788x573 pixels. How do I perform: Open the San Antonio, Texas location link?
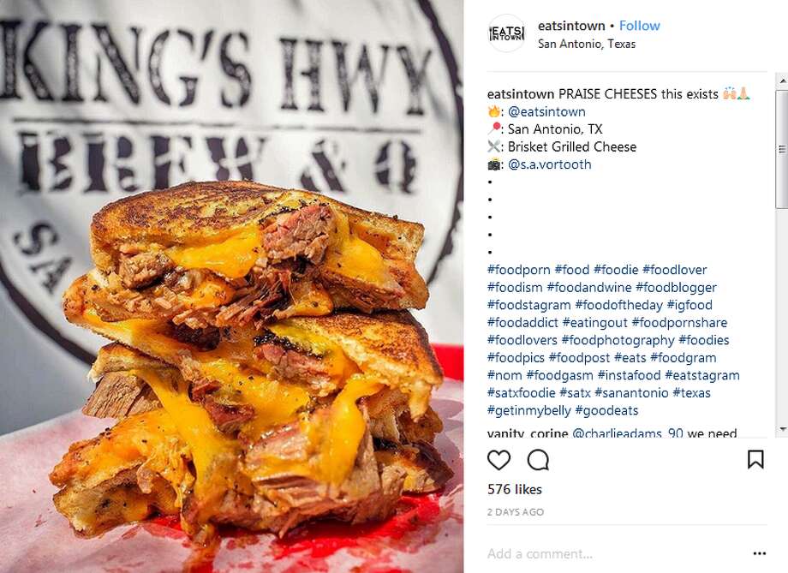click(x=587, y=44)
